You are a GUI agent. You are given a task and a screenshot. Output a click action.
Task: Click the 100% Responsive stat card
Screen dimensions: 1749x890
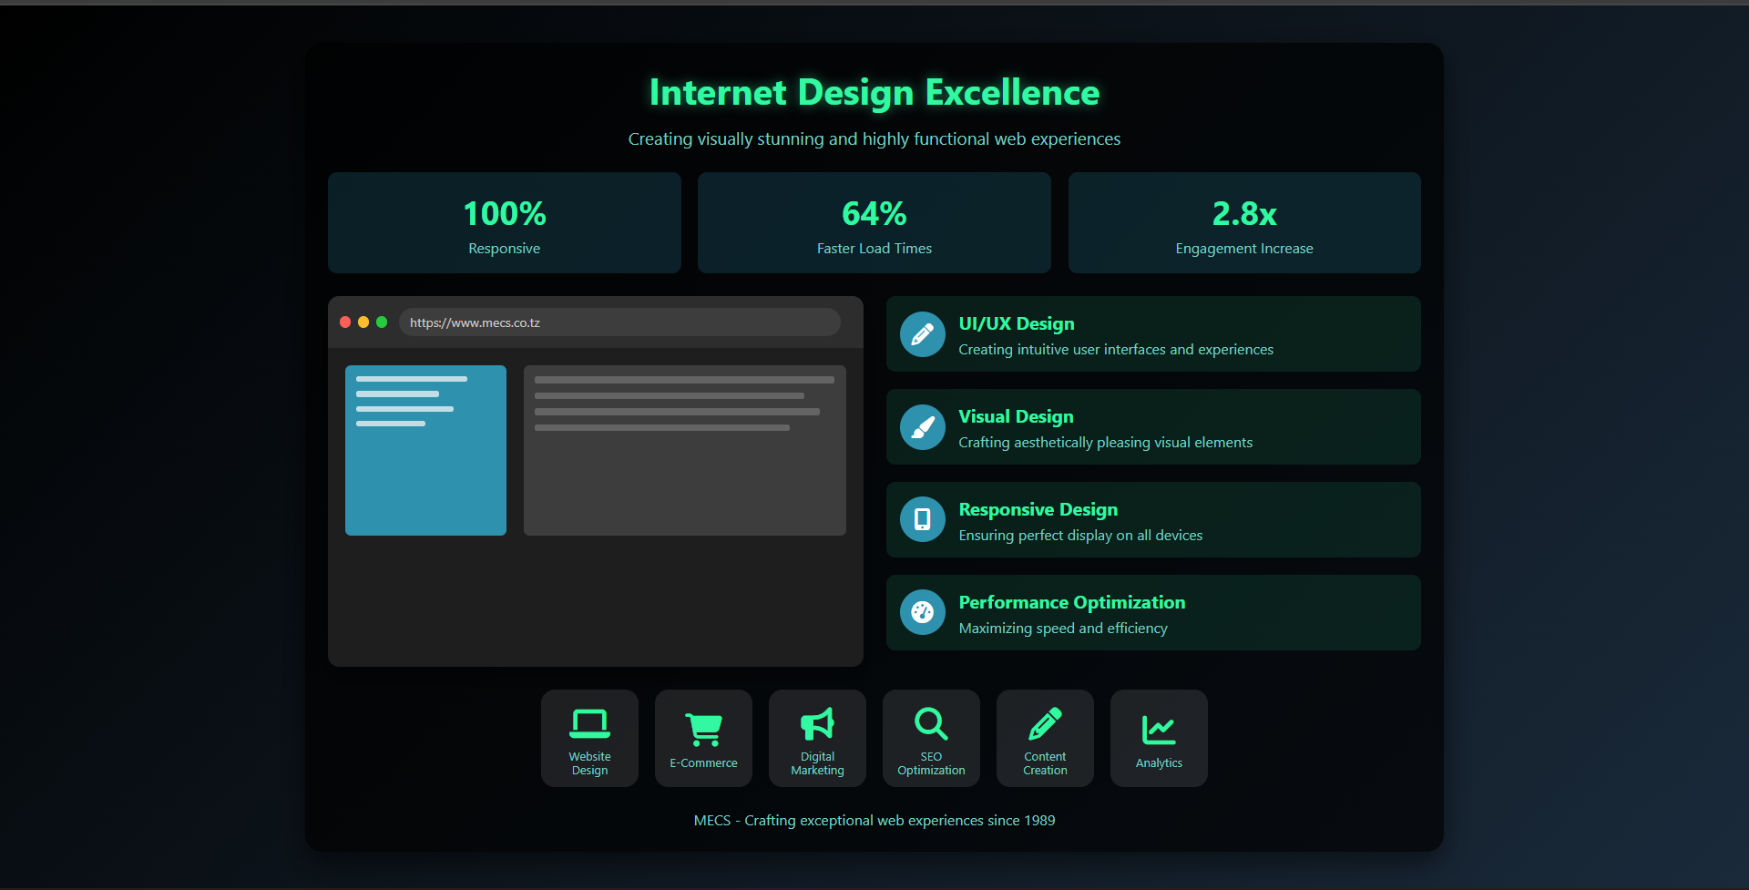point(504,223)
